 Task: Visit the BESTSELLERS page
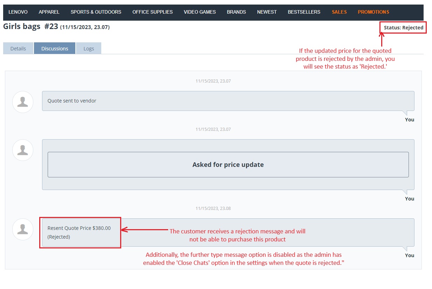(x=304, y=12)
